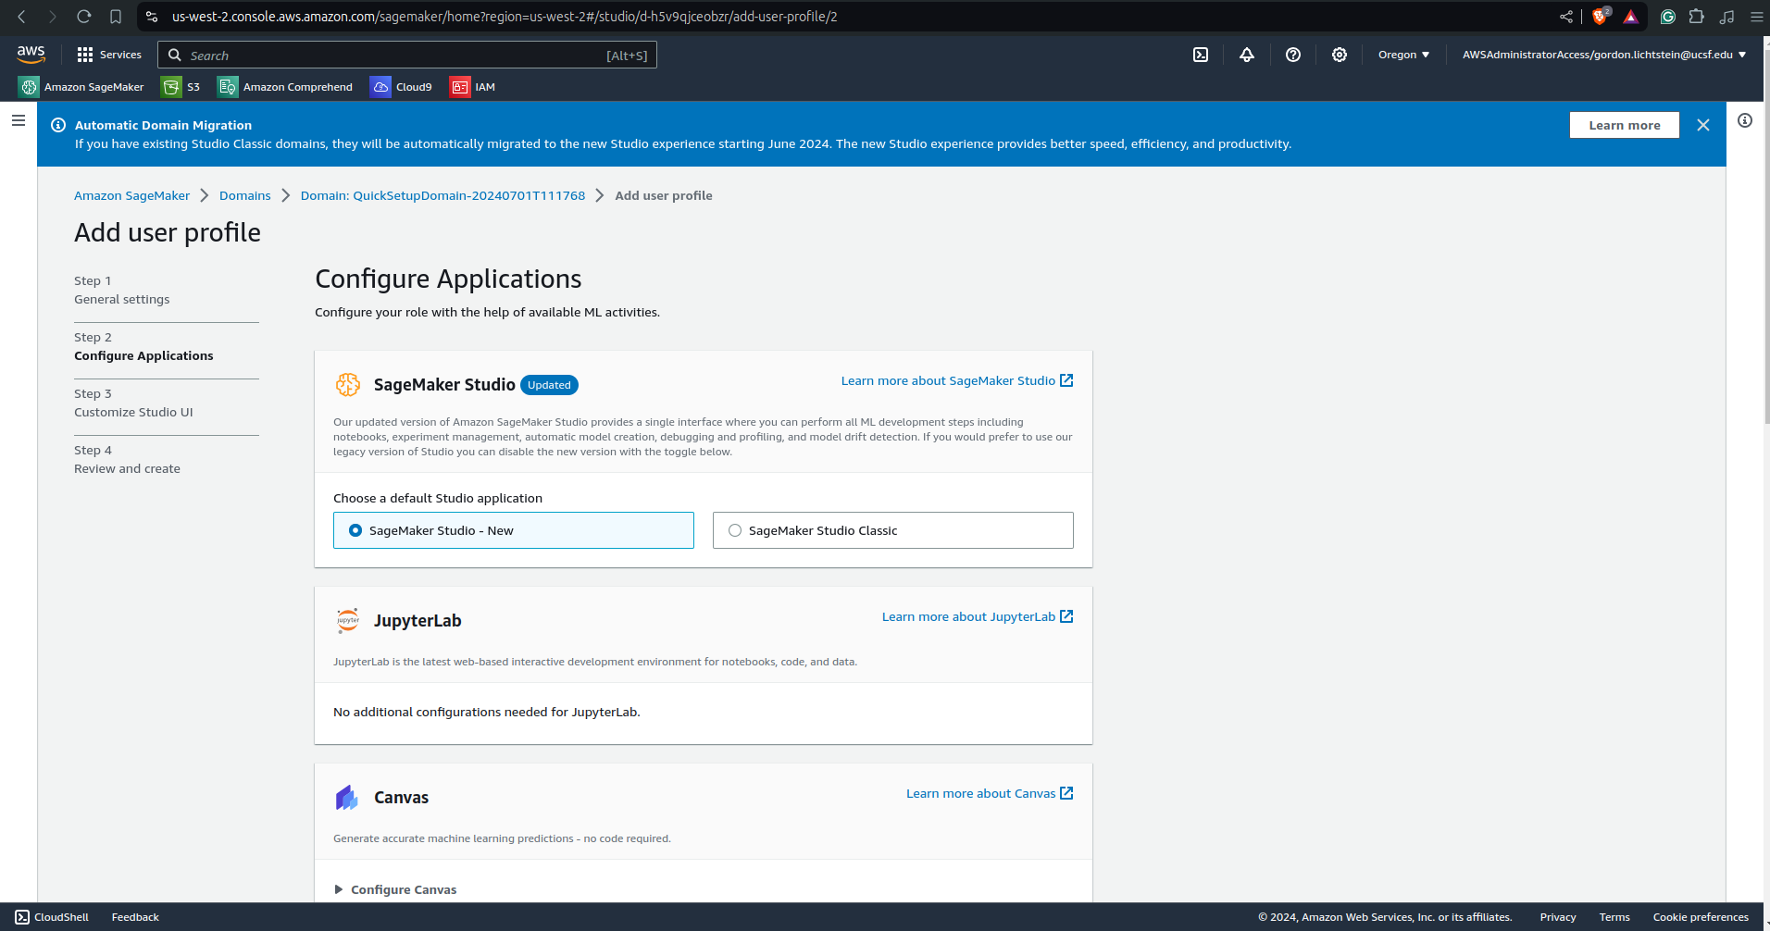The height and width of the screenshot is (931, 1770).
Task: Click the banner info icon
Action: click(x=58, y=125)
